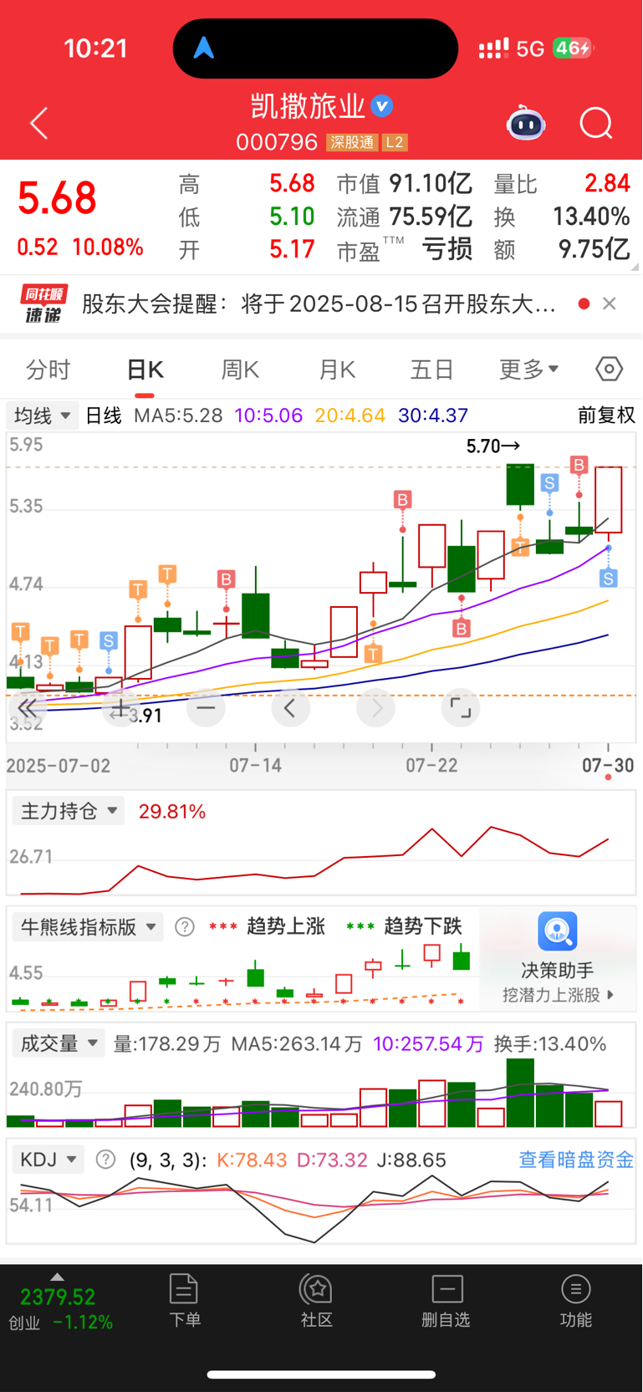Open 牛熊线指标版 dropdown

coord(88,926)
